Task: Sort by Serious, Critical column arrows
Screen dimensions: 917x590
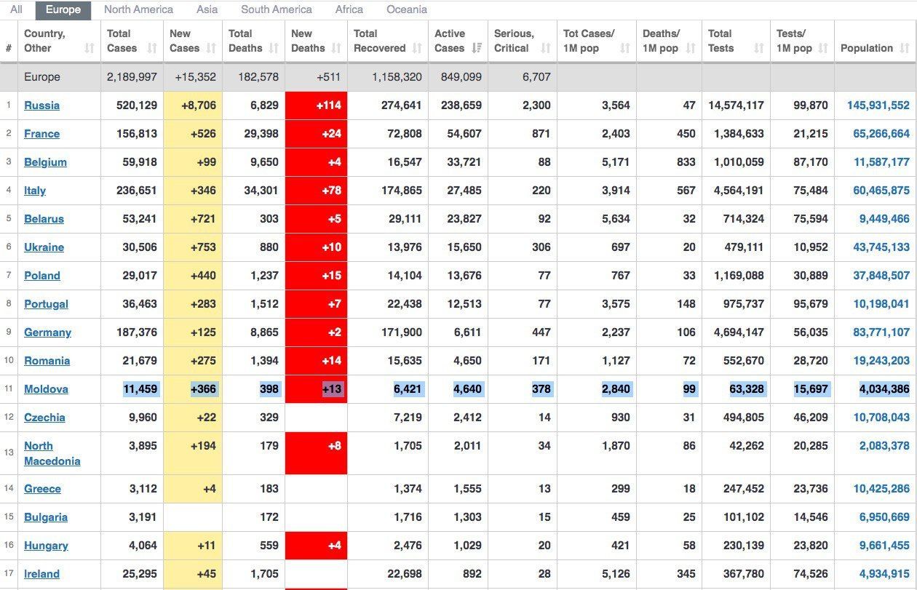Action: point(546,49)
